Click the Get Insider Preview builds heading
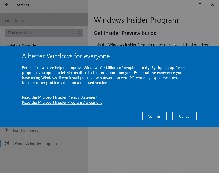This screenshot has height=173, width=219. (125, 33)
